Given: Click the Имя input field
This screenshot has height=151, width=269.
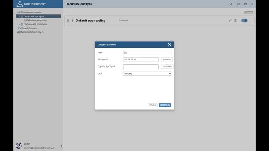Looking at the screenshot, I should coord(147,53).
